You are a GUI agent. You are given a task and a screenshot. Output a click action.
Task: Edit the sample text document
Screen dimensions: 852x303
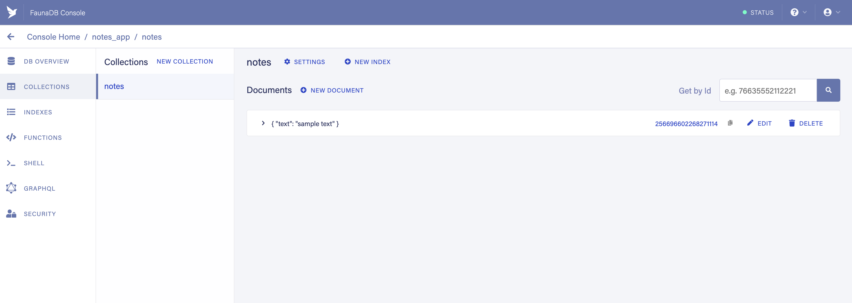click(x=759, y=123)
